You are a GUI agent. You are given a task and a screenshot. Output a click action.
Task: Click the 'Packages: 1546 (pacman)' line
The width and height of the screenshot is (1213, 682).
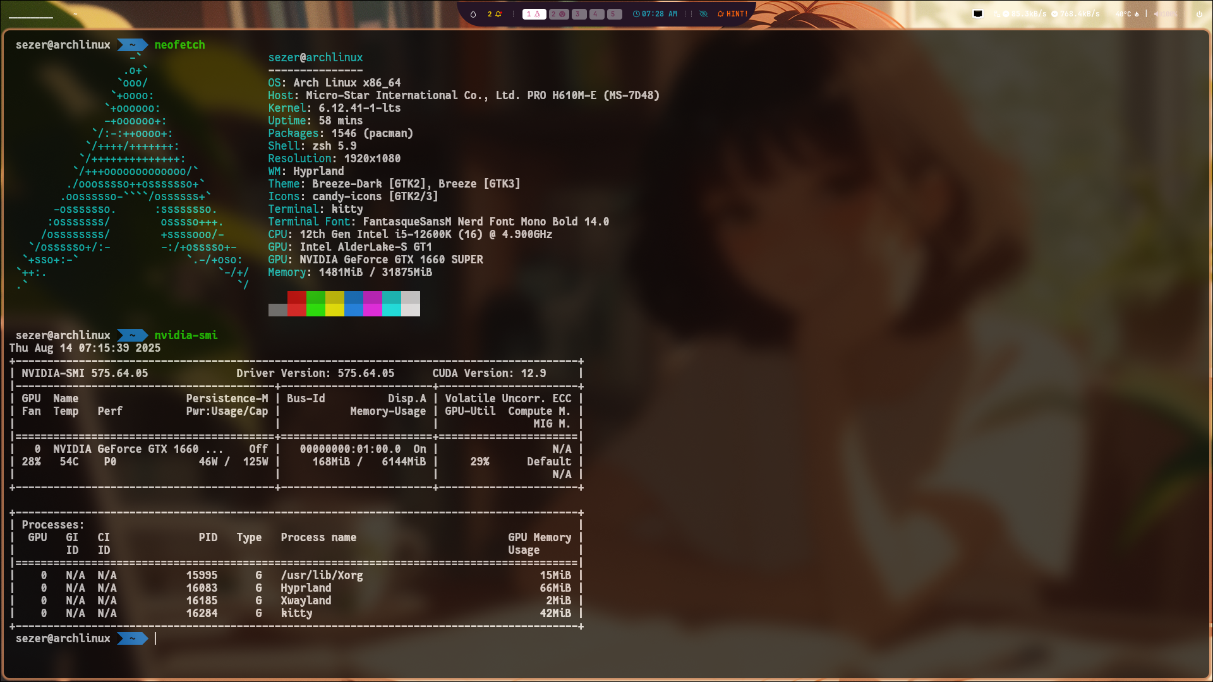pos(341,133)
